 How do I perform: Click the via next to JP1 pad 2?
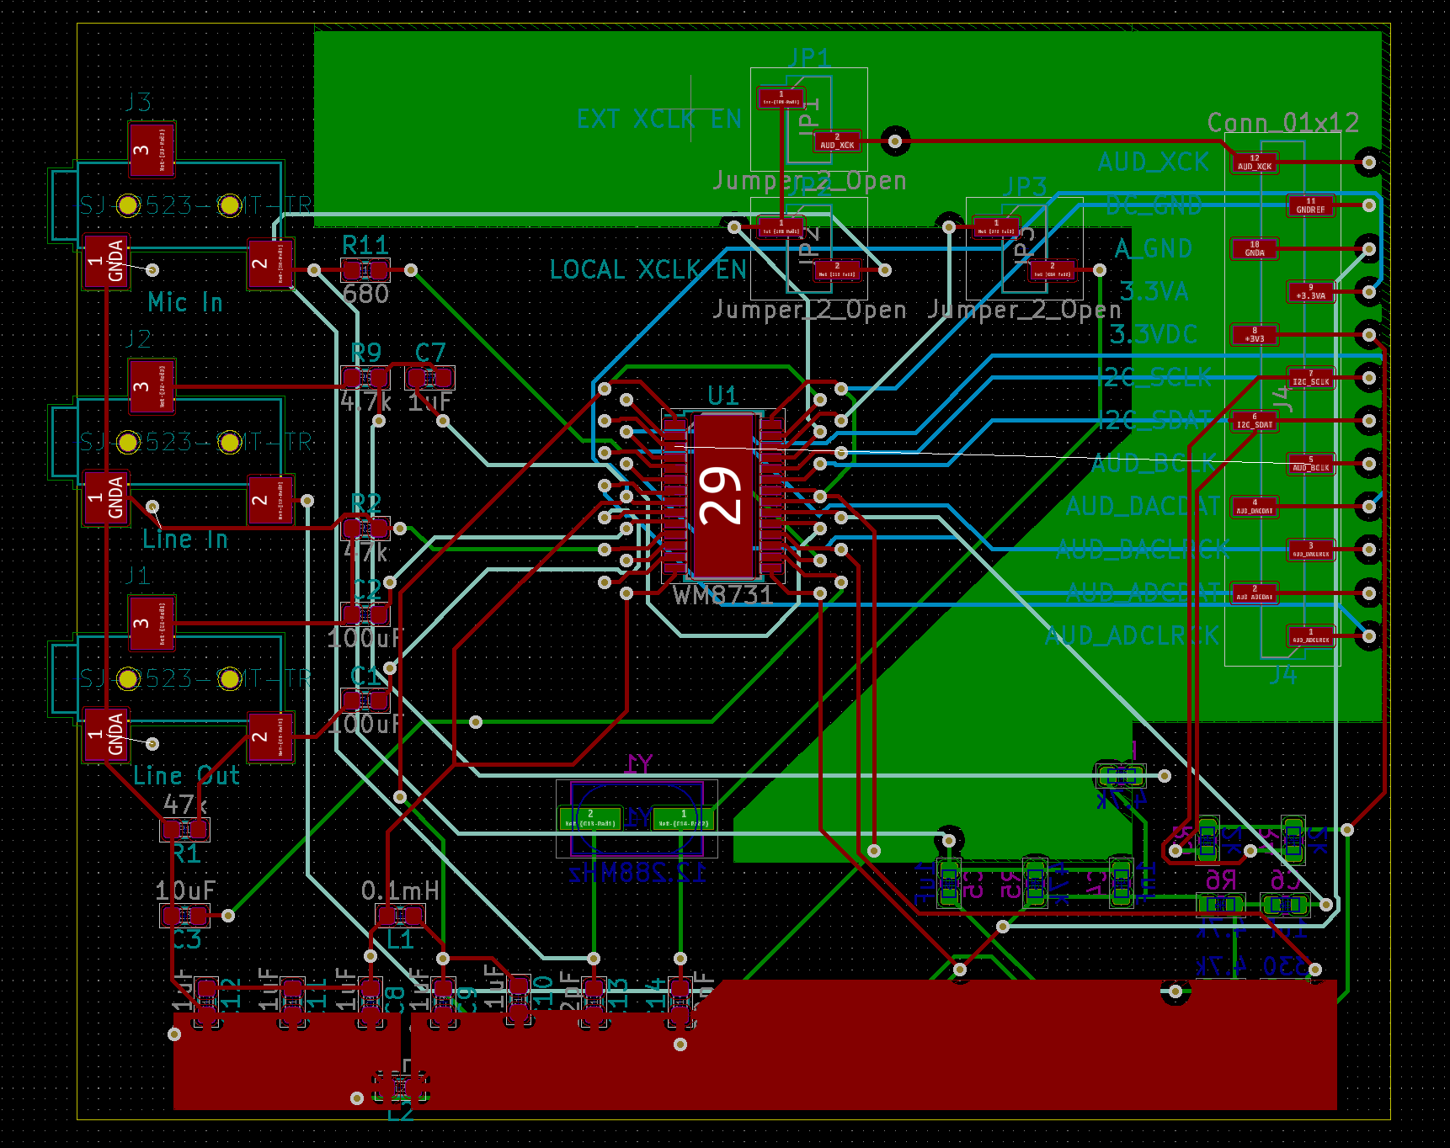(x=895, y=141)
